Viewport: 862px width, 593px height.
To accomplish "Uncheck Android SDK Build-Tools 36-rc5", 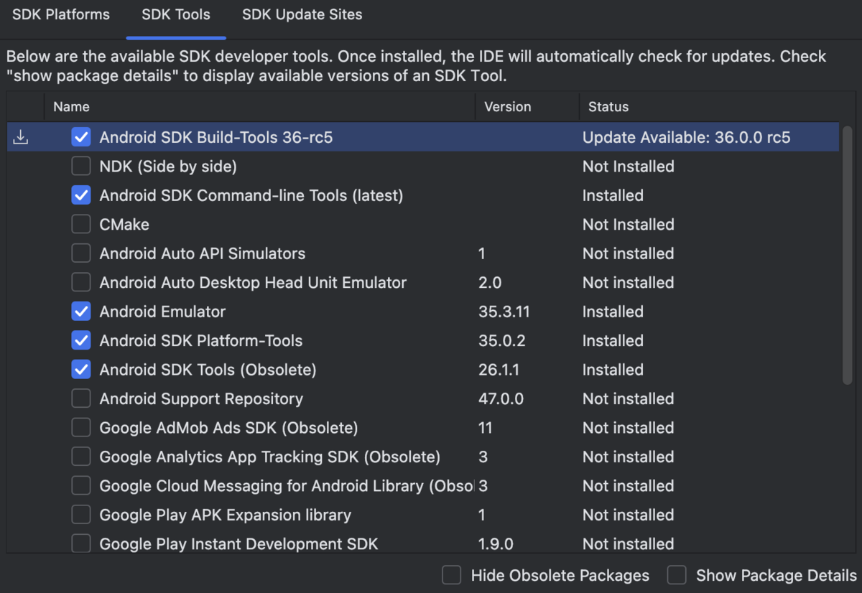I will pyautogui.click(x=81, y=137).
